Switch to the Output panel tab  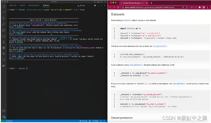tap(22, 5)
